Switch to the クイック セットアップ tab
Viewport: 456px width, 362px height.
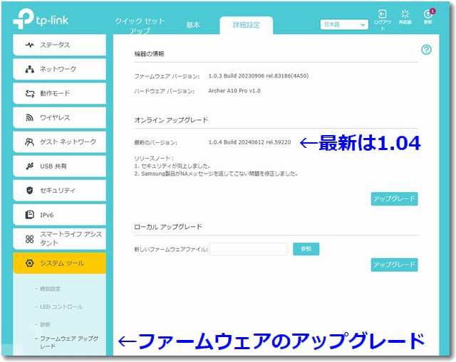pyautogui.click(x=140, y=26)
